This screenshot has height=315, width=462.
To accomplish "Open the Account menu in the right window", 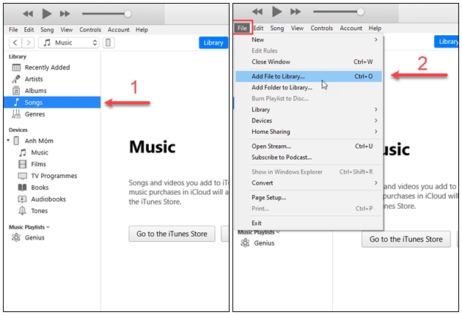I will point(351,28).
